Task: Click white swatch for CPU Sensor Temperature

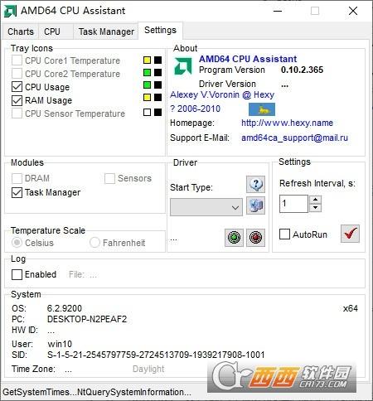Action: [147, 112]
